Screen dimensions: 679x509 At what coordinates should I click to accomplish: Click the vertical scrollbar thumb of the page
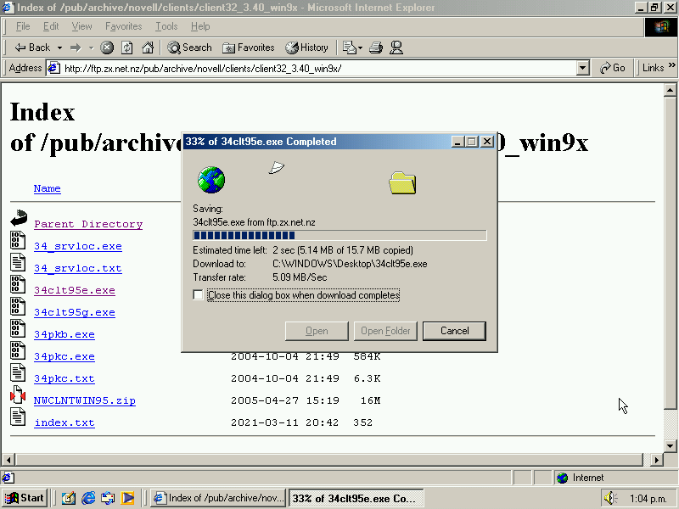670,253
